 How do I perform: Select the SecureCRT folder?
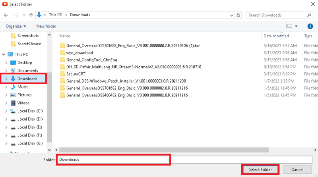pyautogui.click(x=76, y=74)
